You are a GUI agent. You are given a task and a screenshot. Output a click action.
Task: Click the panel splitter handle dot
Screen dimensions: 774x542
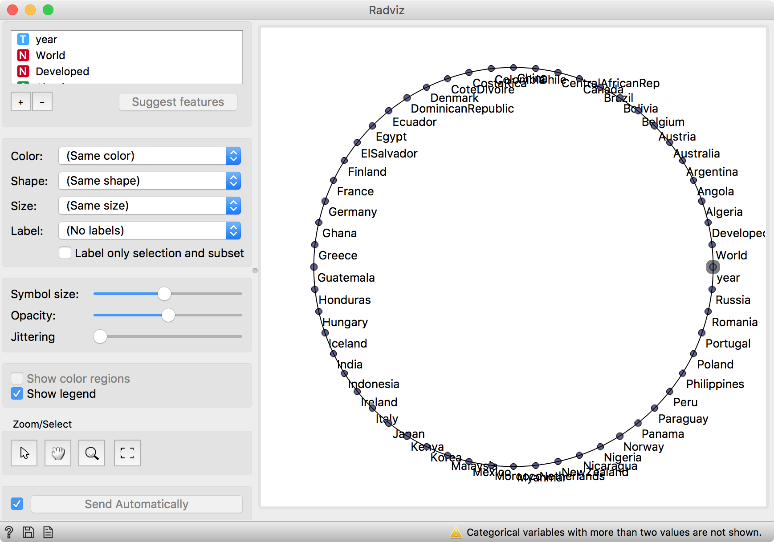[255, 271]
